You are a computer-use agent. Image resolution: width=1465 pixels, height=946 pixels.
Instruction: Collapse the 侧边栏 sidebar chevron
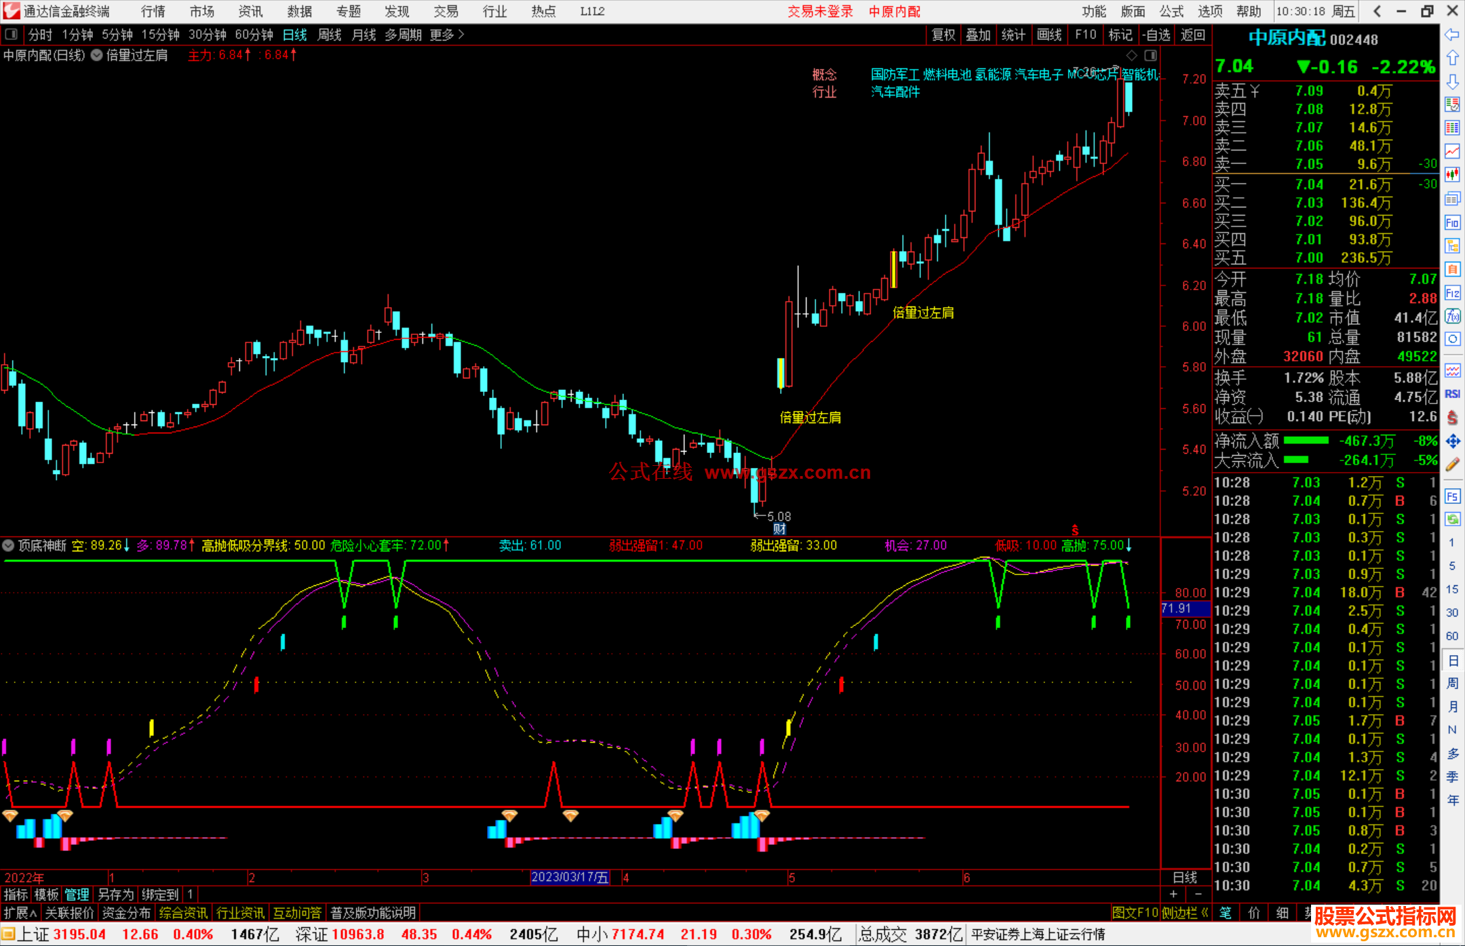coord(1205,913)
